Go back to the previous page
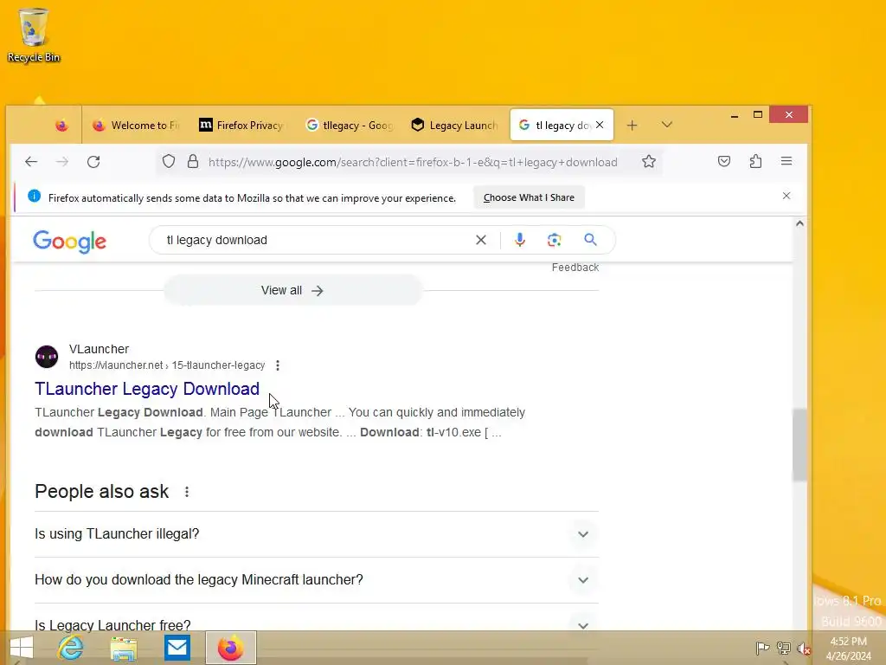The width and height of the screenshot is (886, 665). pyautogui.click(x=31, y=162)
